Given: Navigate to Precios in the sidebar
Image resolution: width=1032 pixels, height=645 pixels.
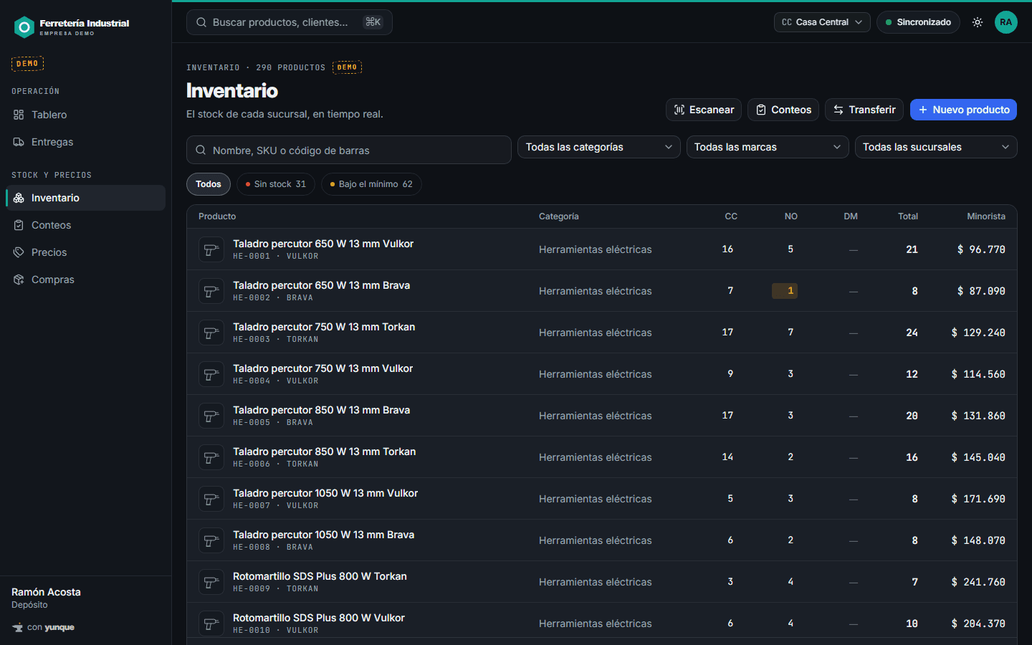Looking at the screenshot, I should point(85,252).
